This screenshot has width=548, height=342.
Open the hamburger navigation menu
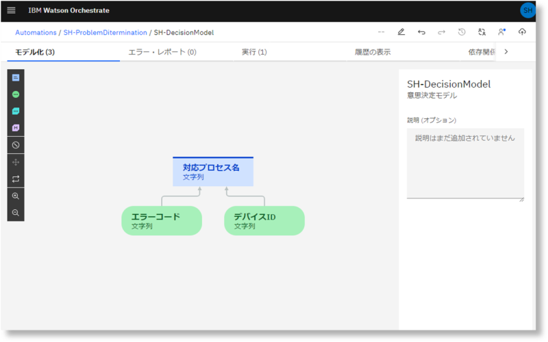[x=11, y=10]
